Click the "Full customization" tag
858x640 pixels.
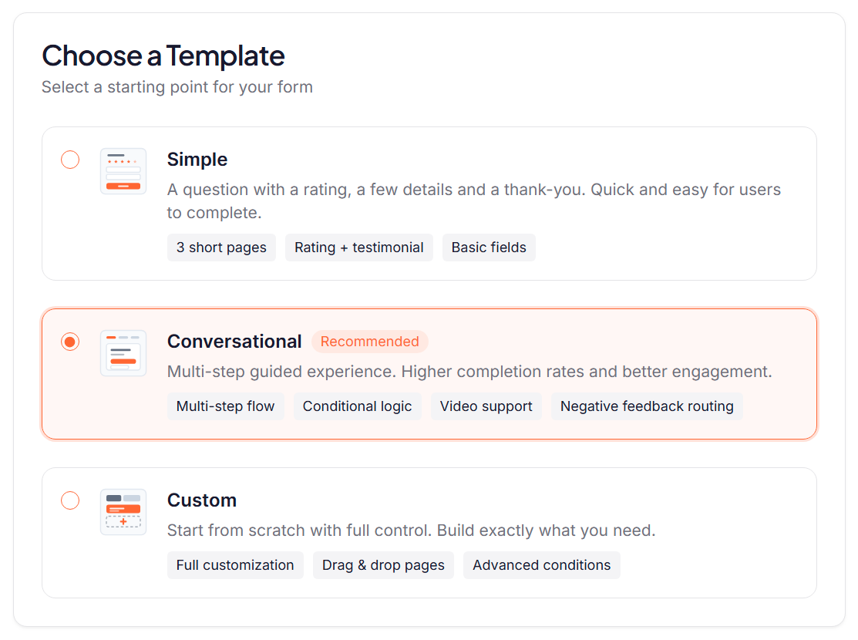tap(235, 565)
